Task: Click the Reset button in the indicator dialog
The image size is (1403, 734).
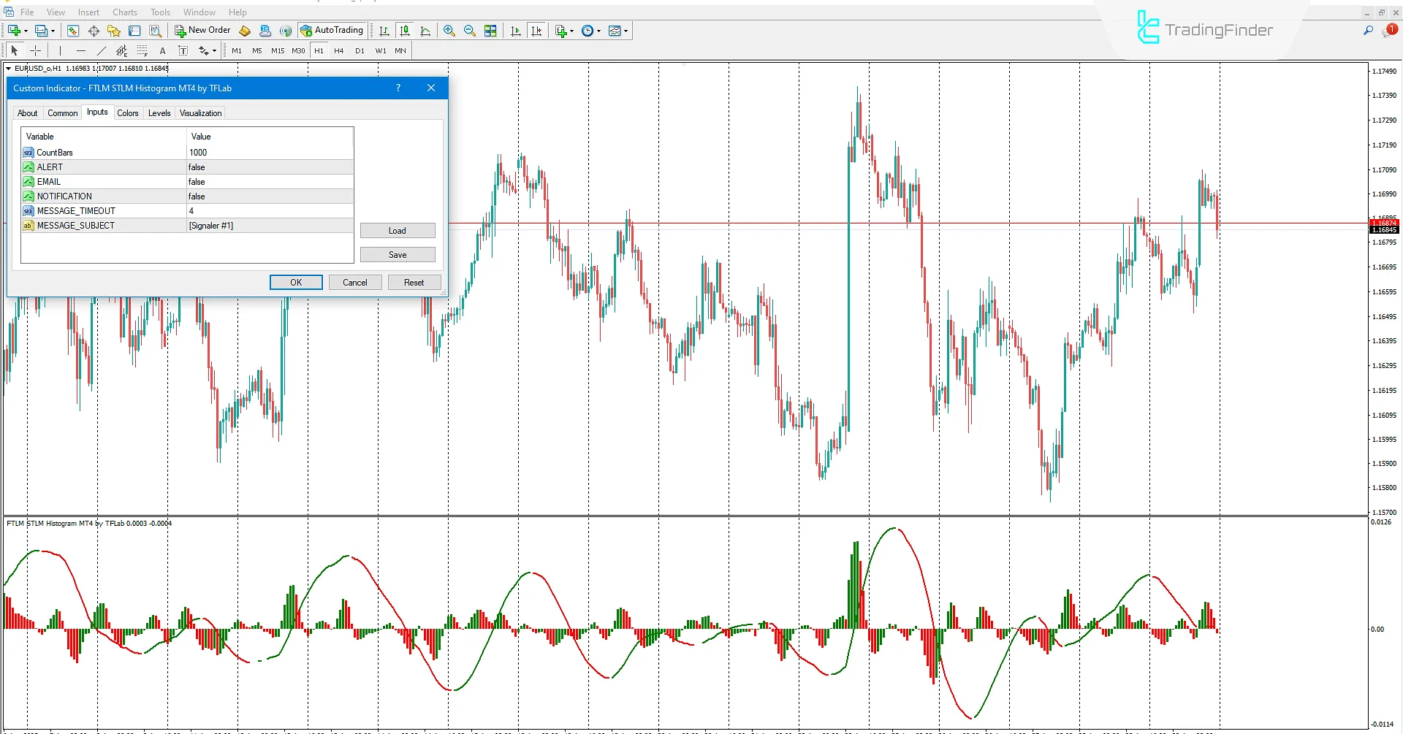Action: 414,282
